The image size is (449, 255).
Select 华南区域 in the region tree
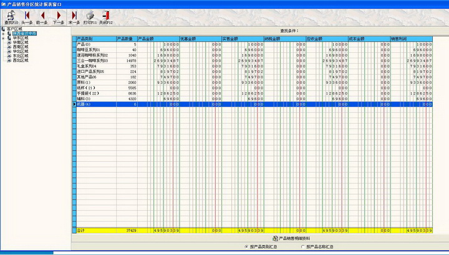tap(21, 42)
